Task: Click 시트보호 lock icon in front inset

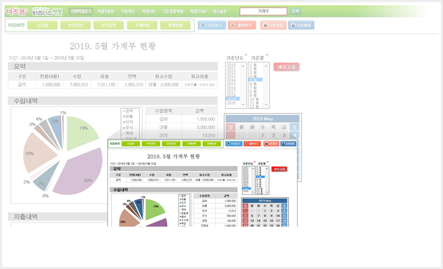Action: point(266,144)
